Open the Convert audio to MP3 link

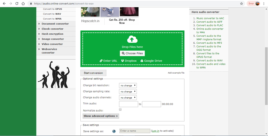pyautogui.click(x=209, y=43)
